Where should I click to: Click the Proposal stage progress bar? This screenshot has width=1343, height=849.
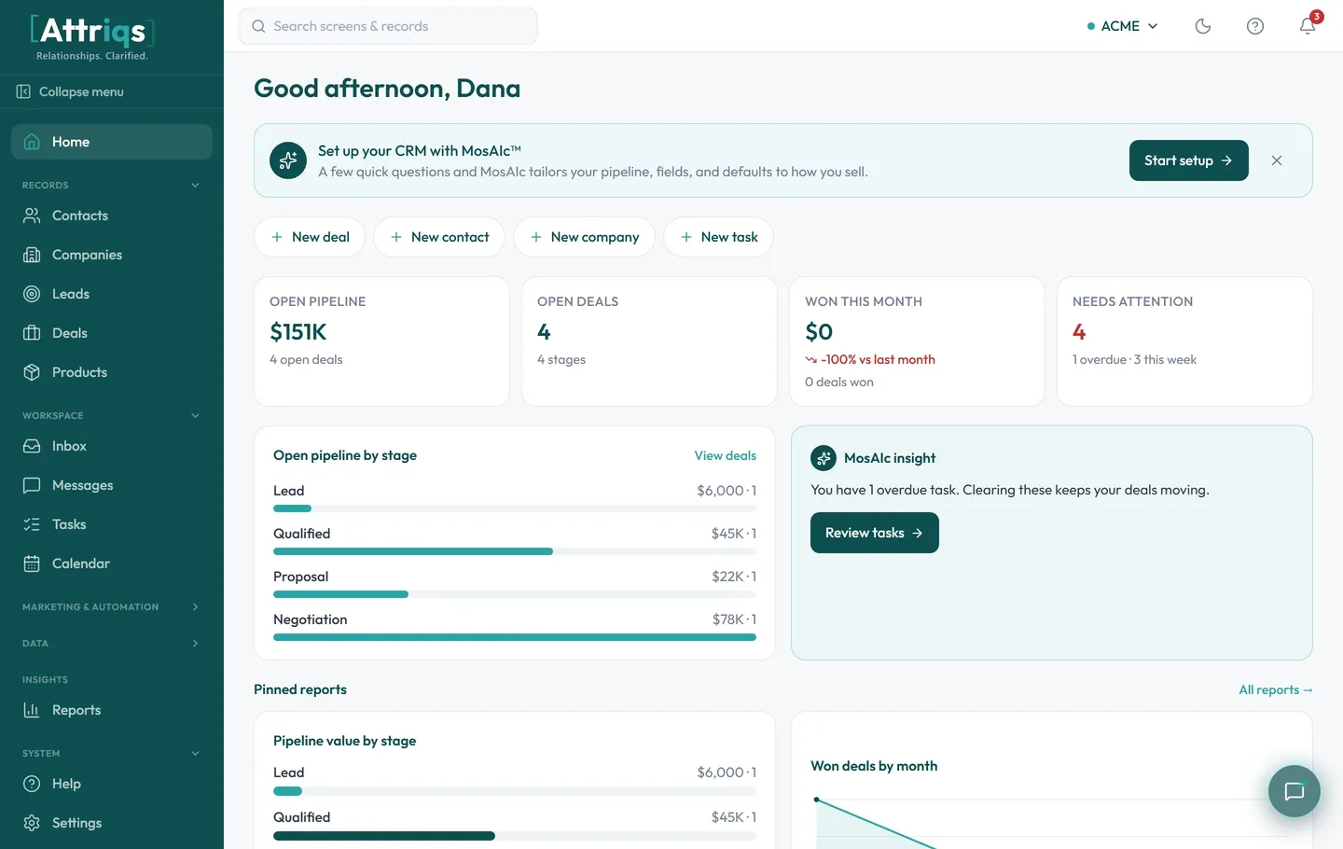[515, 594]
